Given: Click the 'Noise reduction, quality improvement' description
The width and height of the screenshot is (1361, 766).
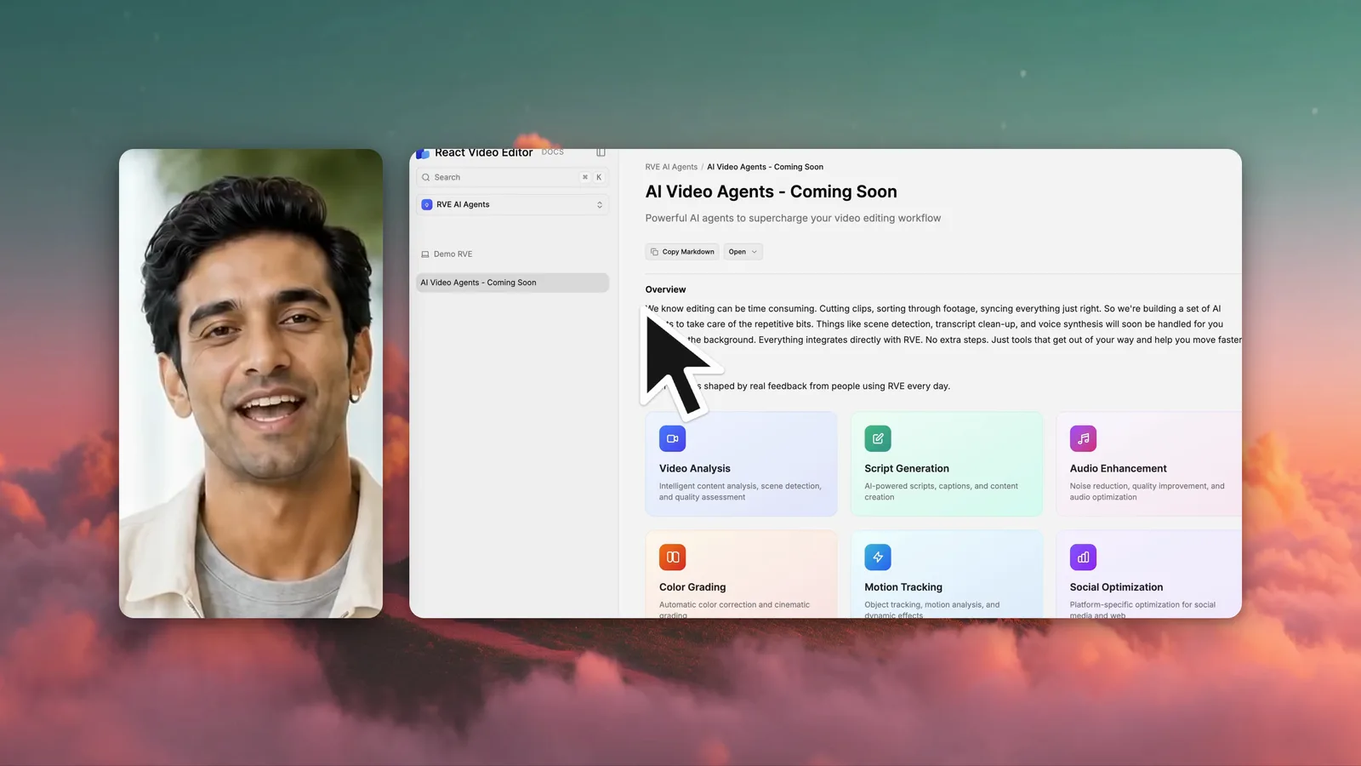Looking at the screenshot, I should (1147, 492).
